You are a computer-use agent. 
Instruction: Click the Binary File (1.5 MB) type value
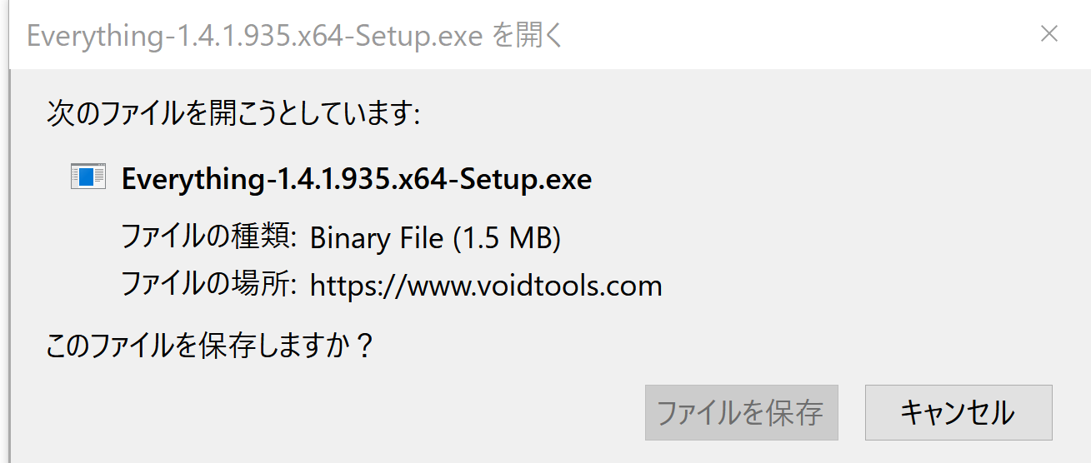pyautogui.click(x=435, y=239)
